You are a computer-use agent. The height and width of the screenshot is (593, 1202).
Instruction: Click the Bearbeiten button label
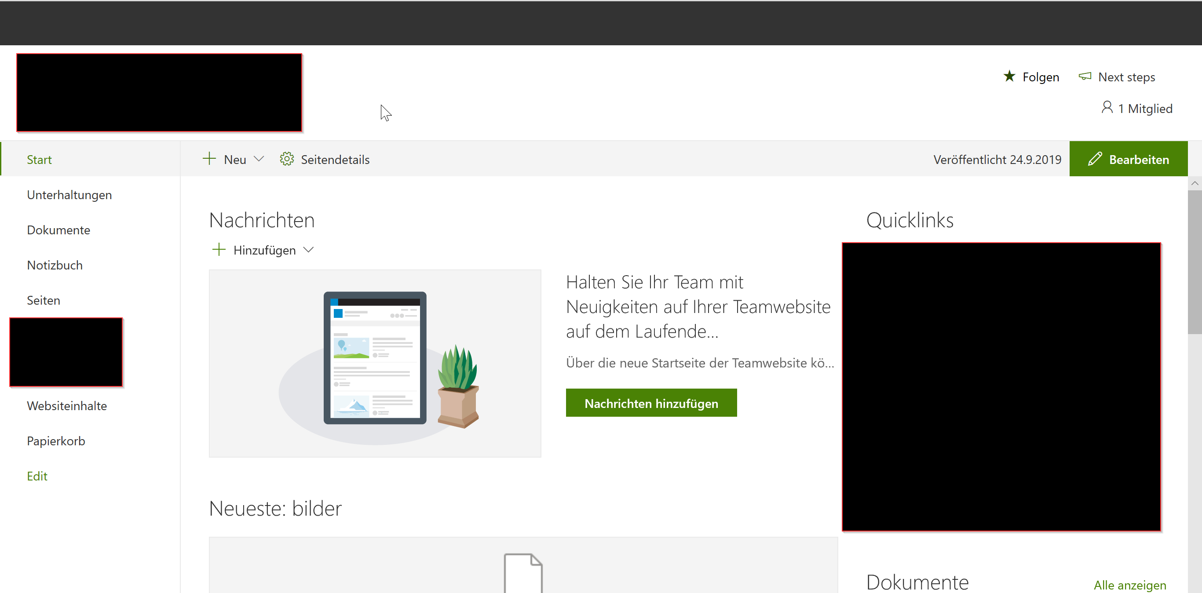pyautogui.click(x=1139, y=160)
